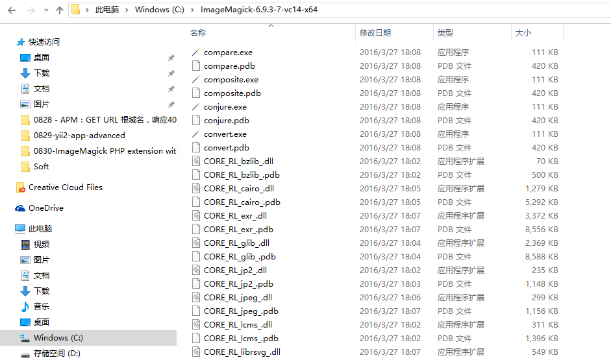This screenshot has width=611, height=360.
Task: Go forward with the Forward arrow
Action: coord(31,10)
